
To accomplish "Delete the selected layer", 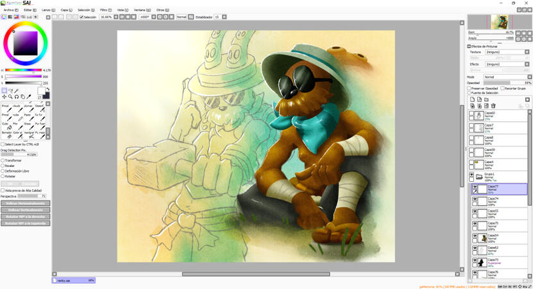I will pos(493,106).
